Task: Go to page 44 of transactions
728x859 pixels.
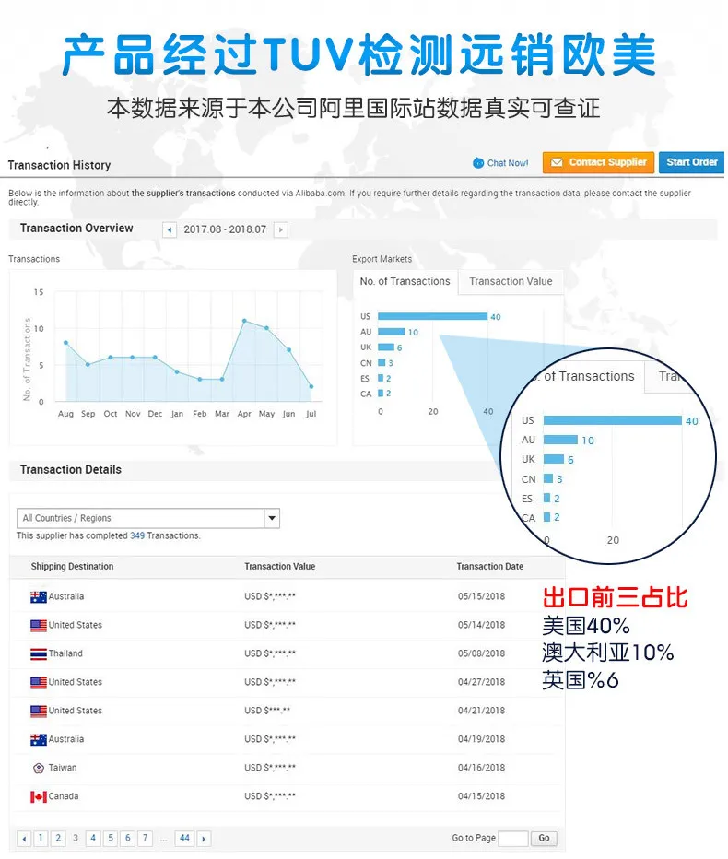Action: (x=184, y=838)
